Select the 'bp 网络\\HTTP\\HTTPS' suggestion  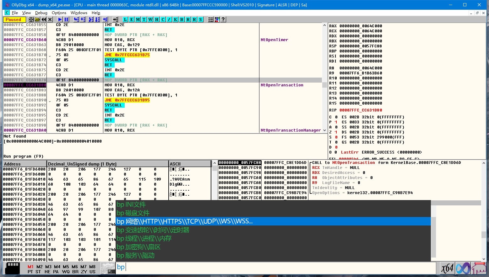pyautogui.click(x=185, y=221)
